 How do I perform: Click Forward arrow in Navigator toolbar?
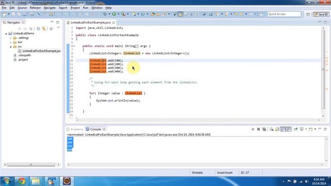click(25, 28)
